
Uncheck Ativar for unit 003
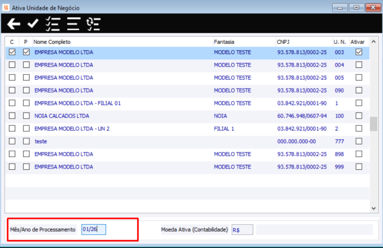point(359,52)
